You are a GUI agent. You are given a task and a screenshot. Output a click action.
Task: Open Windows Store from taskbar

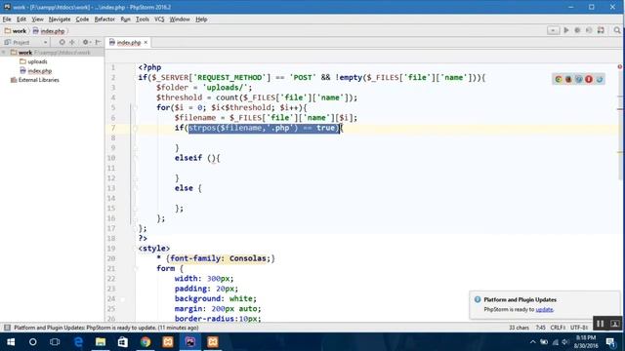coord(123,342)
